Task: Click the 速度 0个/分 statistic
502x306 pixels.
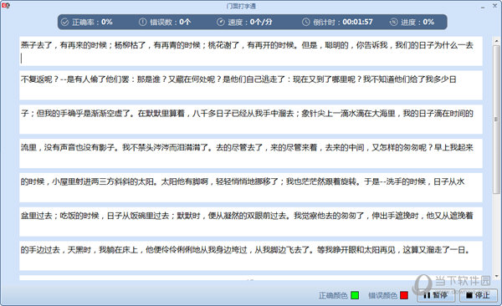Action: click(x=250, y=22)
